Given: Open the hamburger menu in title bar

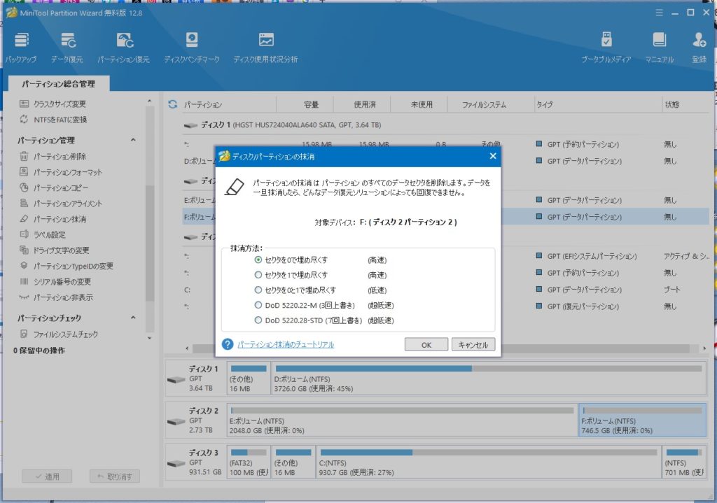Looking at the screenshot, I should click(659, 13).
